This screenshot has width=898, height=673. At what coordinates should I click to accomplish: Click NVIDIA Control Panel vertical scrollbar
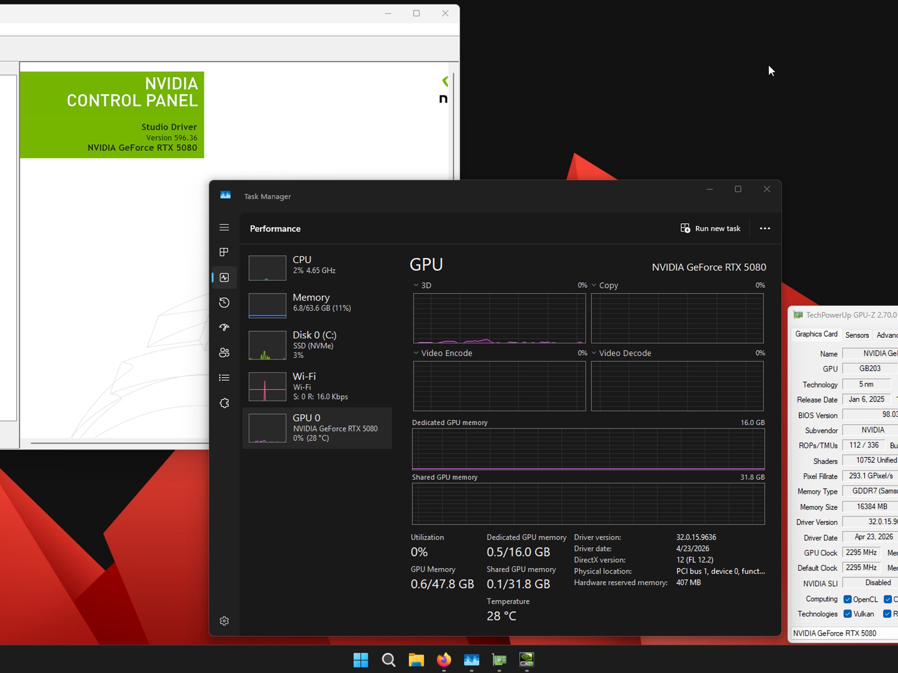click(453, 127)
